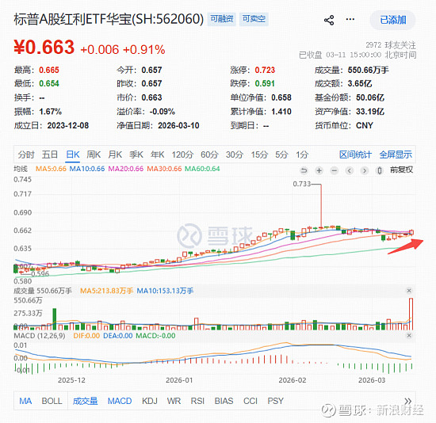Viewport: 436px width, 423px height.
Task: Click the 可卖空 tag
Action: point(254,19)
